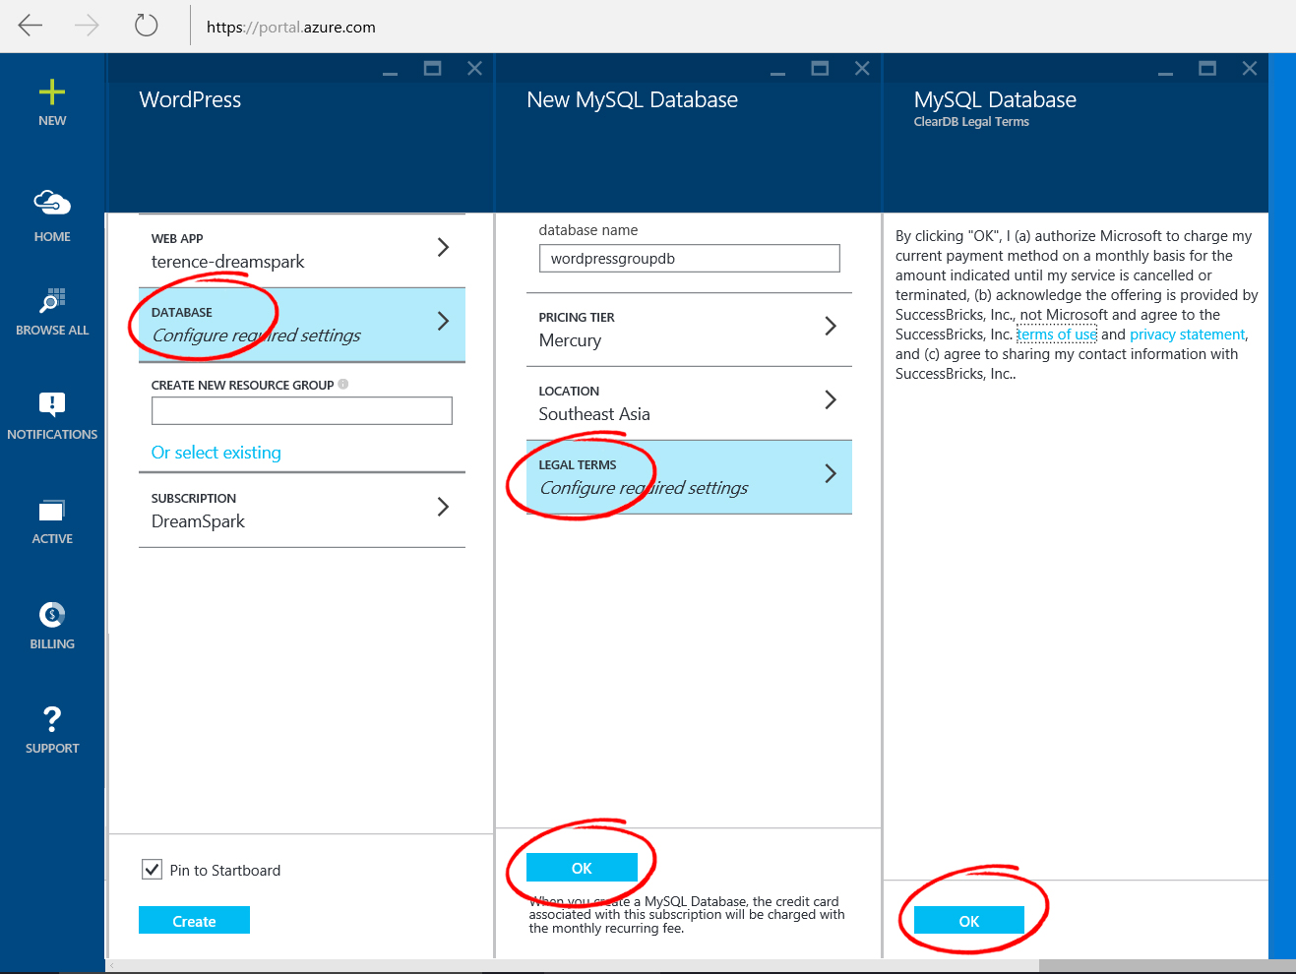This screenshot has width=1296, height=974.
Task: Click the New MySQL Database blade title
Action: coord(632,99)
